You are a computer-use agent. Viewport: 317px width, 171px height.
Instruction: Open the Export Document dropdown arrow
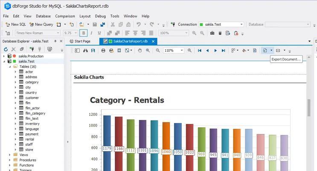271,50
